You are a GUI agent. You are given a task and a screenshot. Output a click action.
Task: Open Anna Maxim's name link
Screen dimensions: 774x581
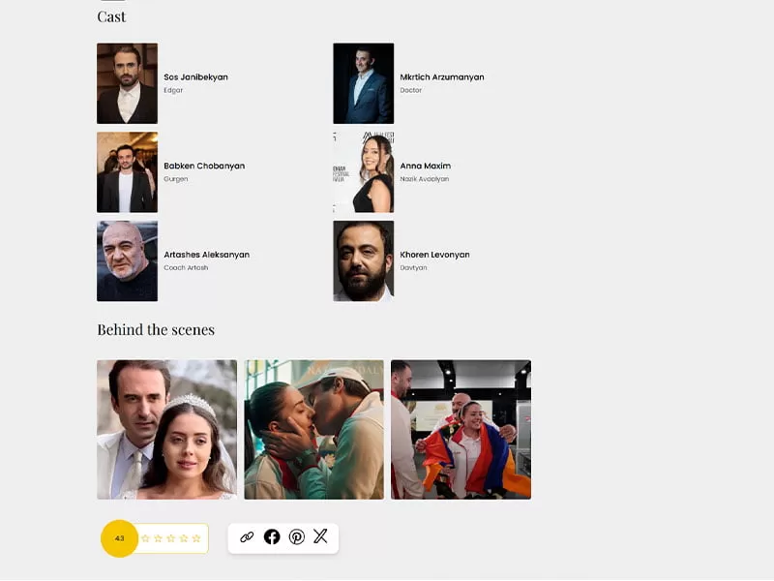(x=425, y=166)
